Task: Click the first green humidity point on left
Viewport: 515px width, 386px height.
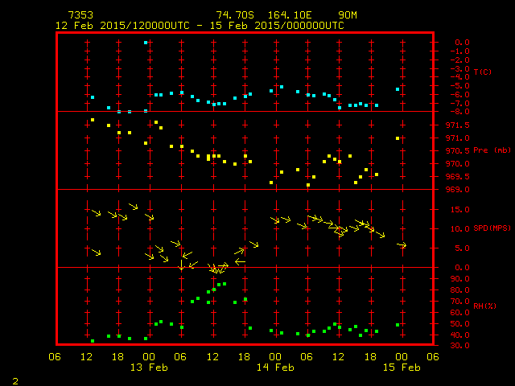Action: pos(93,341)
